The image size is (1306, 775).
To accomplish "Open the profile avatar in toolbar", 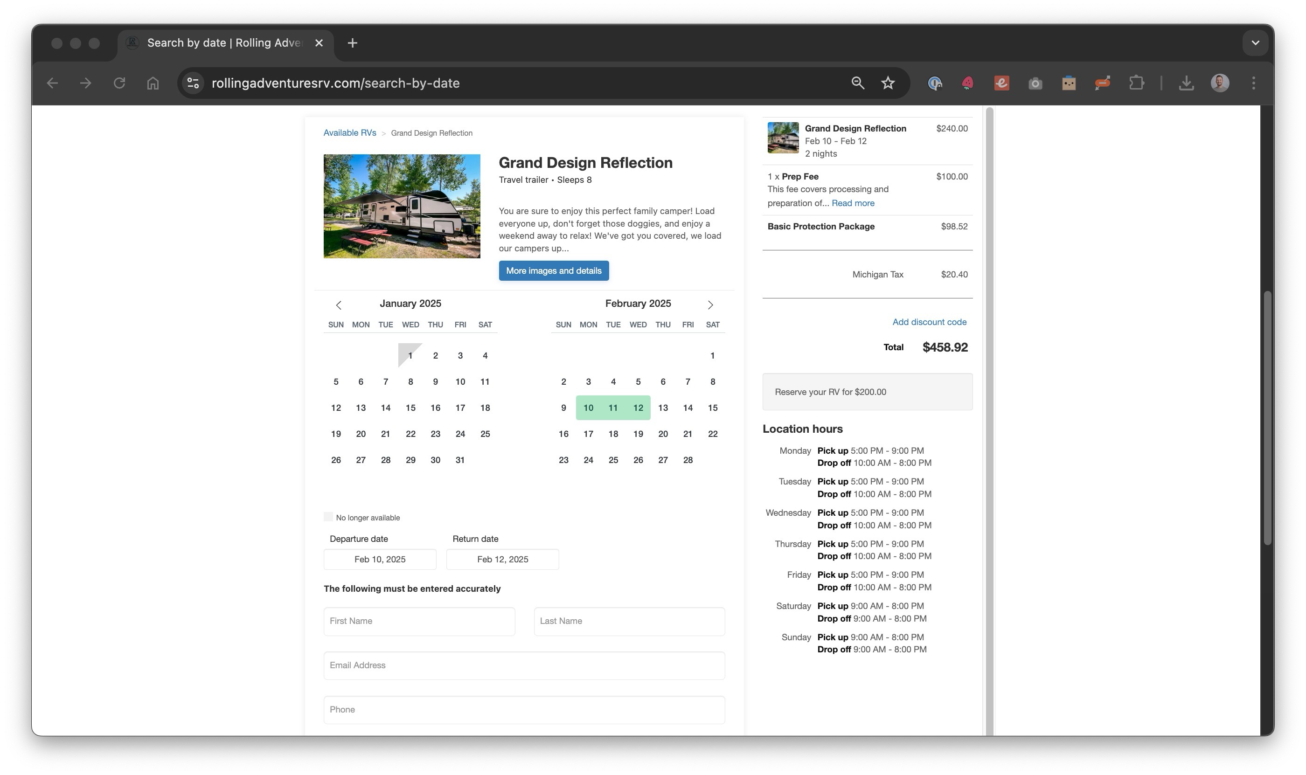I will (x=1219, y=83).
